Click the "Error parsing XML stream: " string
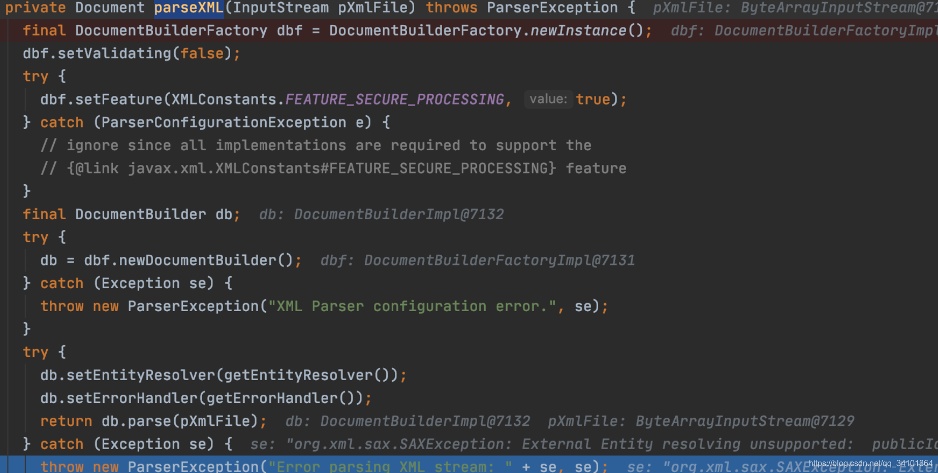 click(x=390, y=466)
